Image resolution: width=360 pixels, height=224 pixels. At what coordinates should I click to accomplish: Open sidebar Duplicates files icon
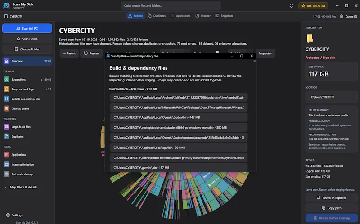(7, 137)
